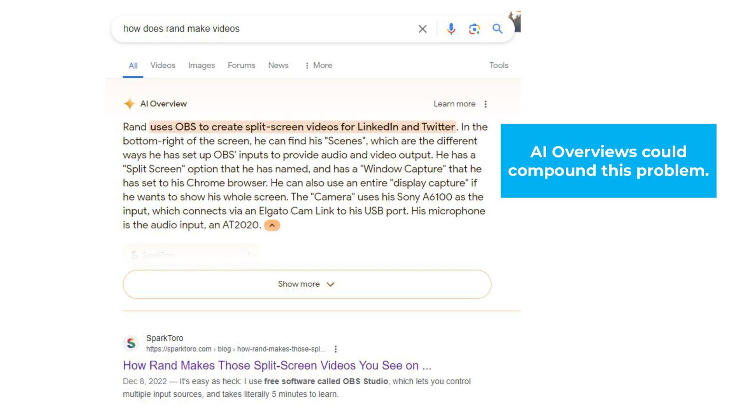Screen dimensions: 747x420
Task: Open SparkToro result options menu
Action: [336, 349]
